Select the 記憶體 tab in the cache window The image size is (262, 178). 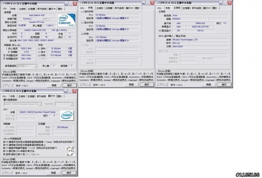pos(109,8)
